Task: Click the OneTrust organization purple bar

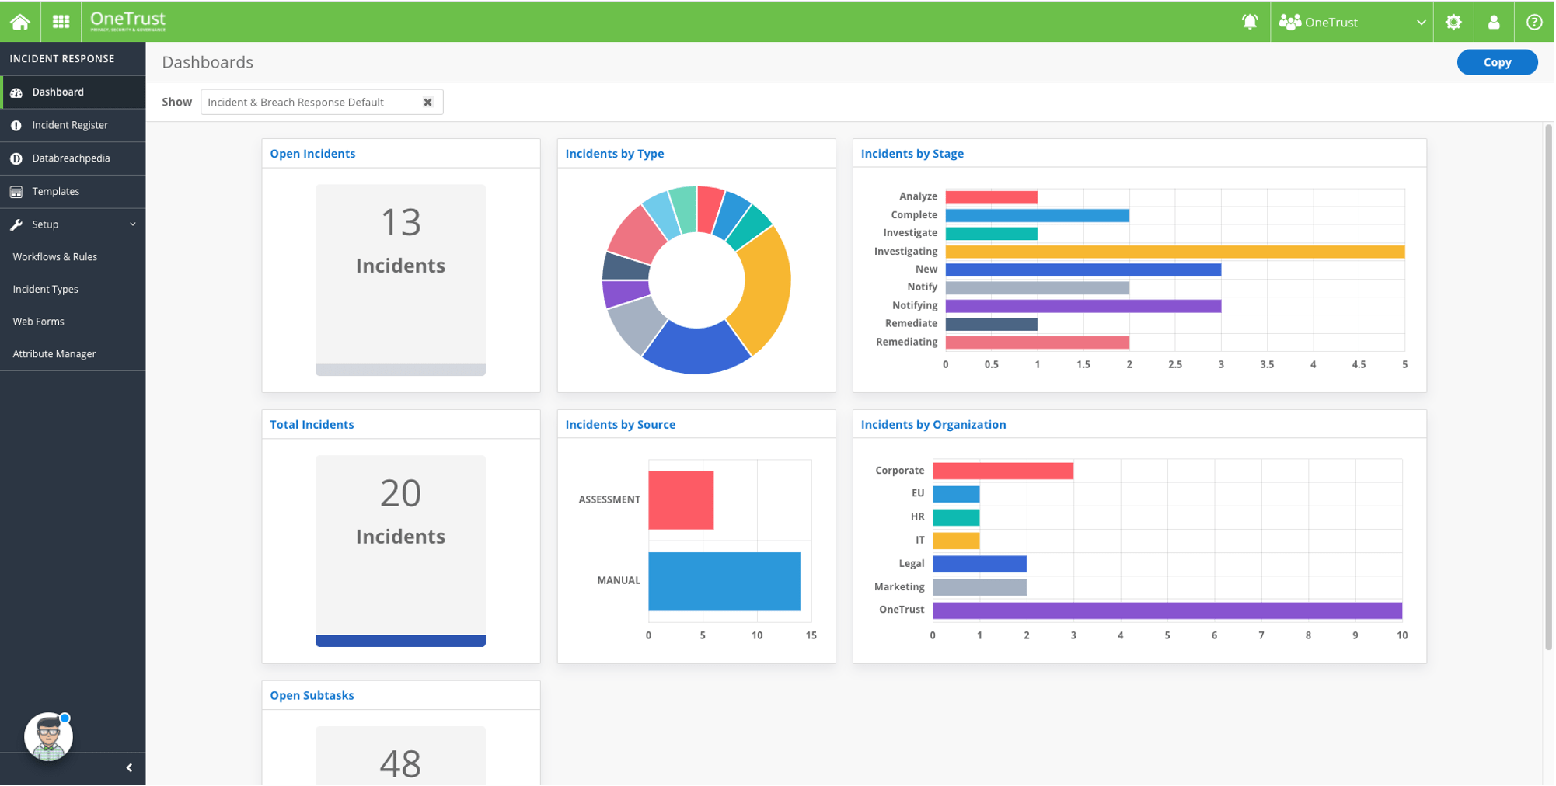Action: pyautogui.click(x=1167, y=610)
